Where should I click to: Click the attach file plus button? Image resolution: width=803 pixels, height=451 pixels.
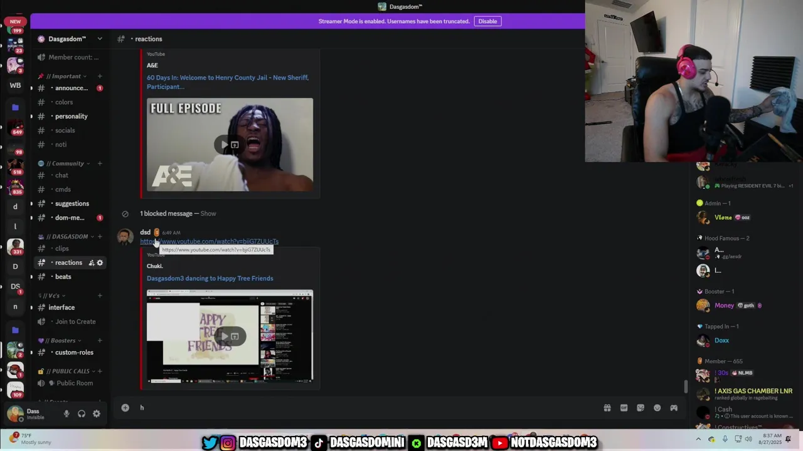[125, 408]
